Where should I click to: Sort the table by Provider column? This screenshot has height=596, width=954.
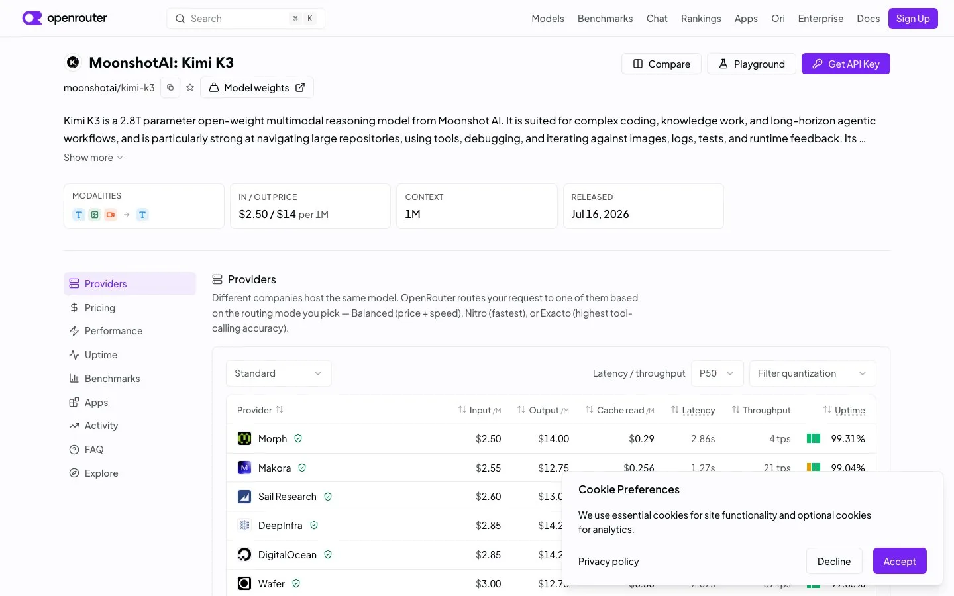(260, 410)
